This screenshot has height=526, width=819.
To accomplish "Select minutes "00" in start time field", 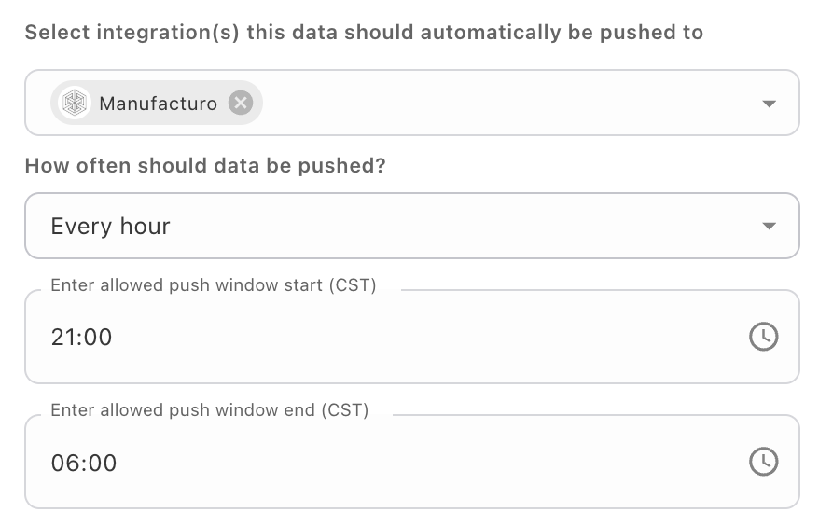I will point(99,337).
